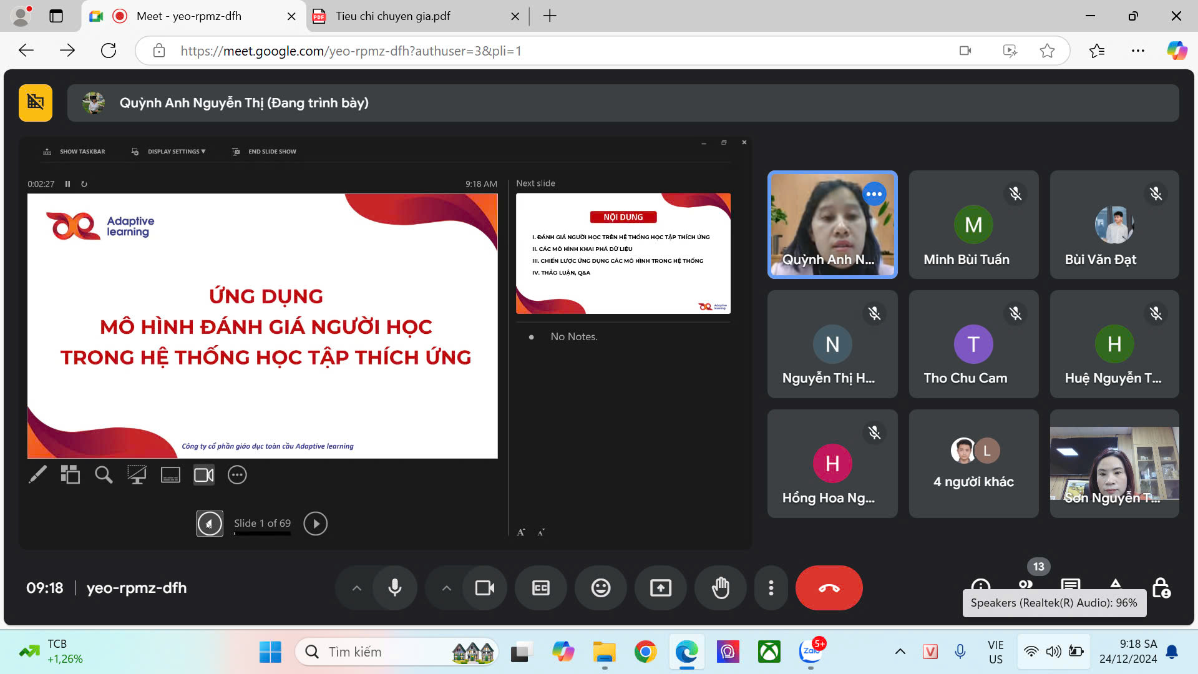The image size is (1198, 674).
Task: Expand audio settings chevron beside microphone
Action: coord(356,588)
